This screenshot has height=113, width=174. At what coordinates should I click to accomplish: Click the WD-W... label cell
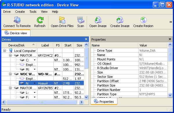[45, 74]
